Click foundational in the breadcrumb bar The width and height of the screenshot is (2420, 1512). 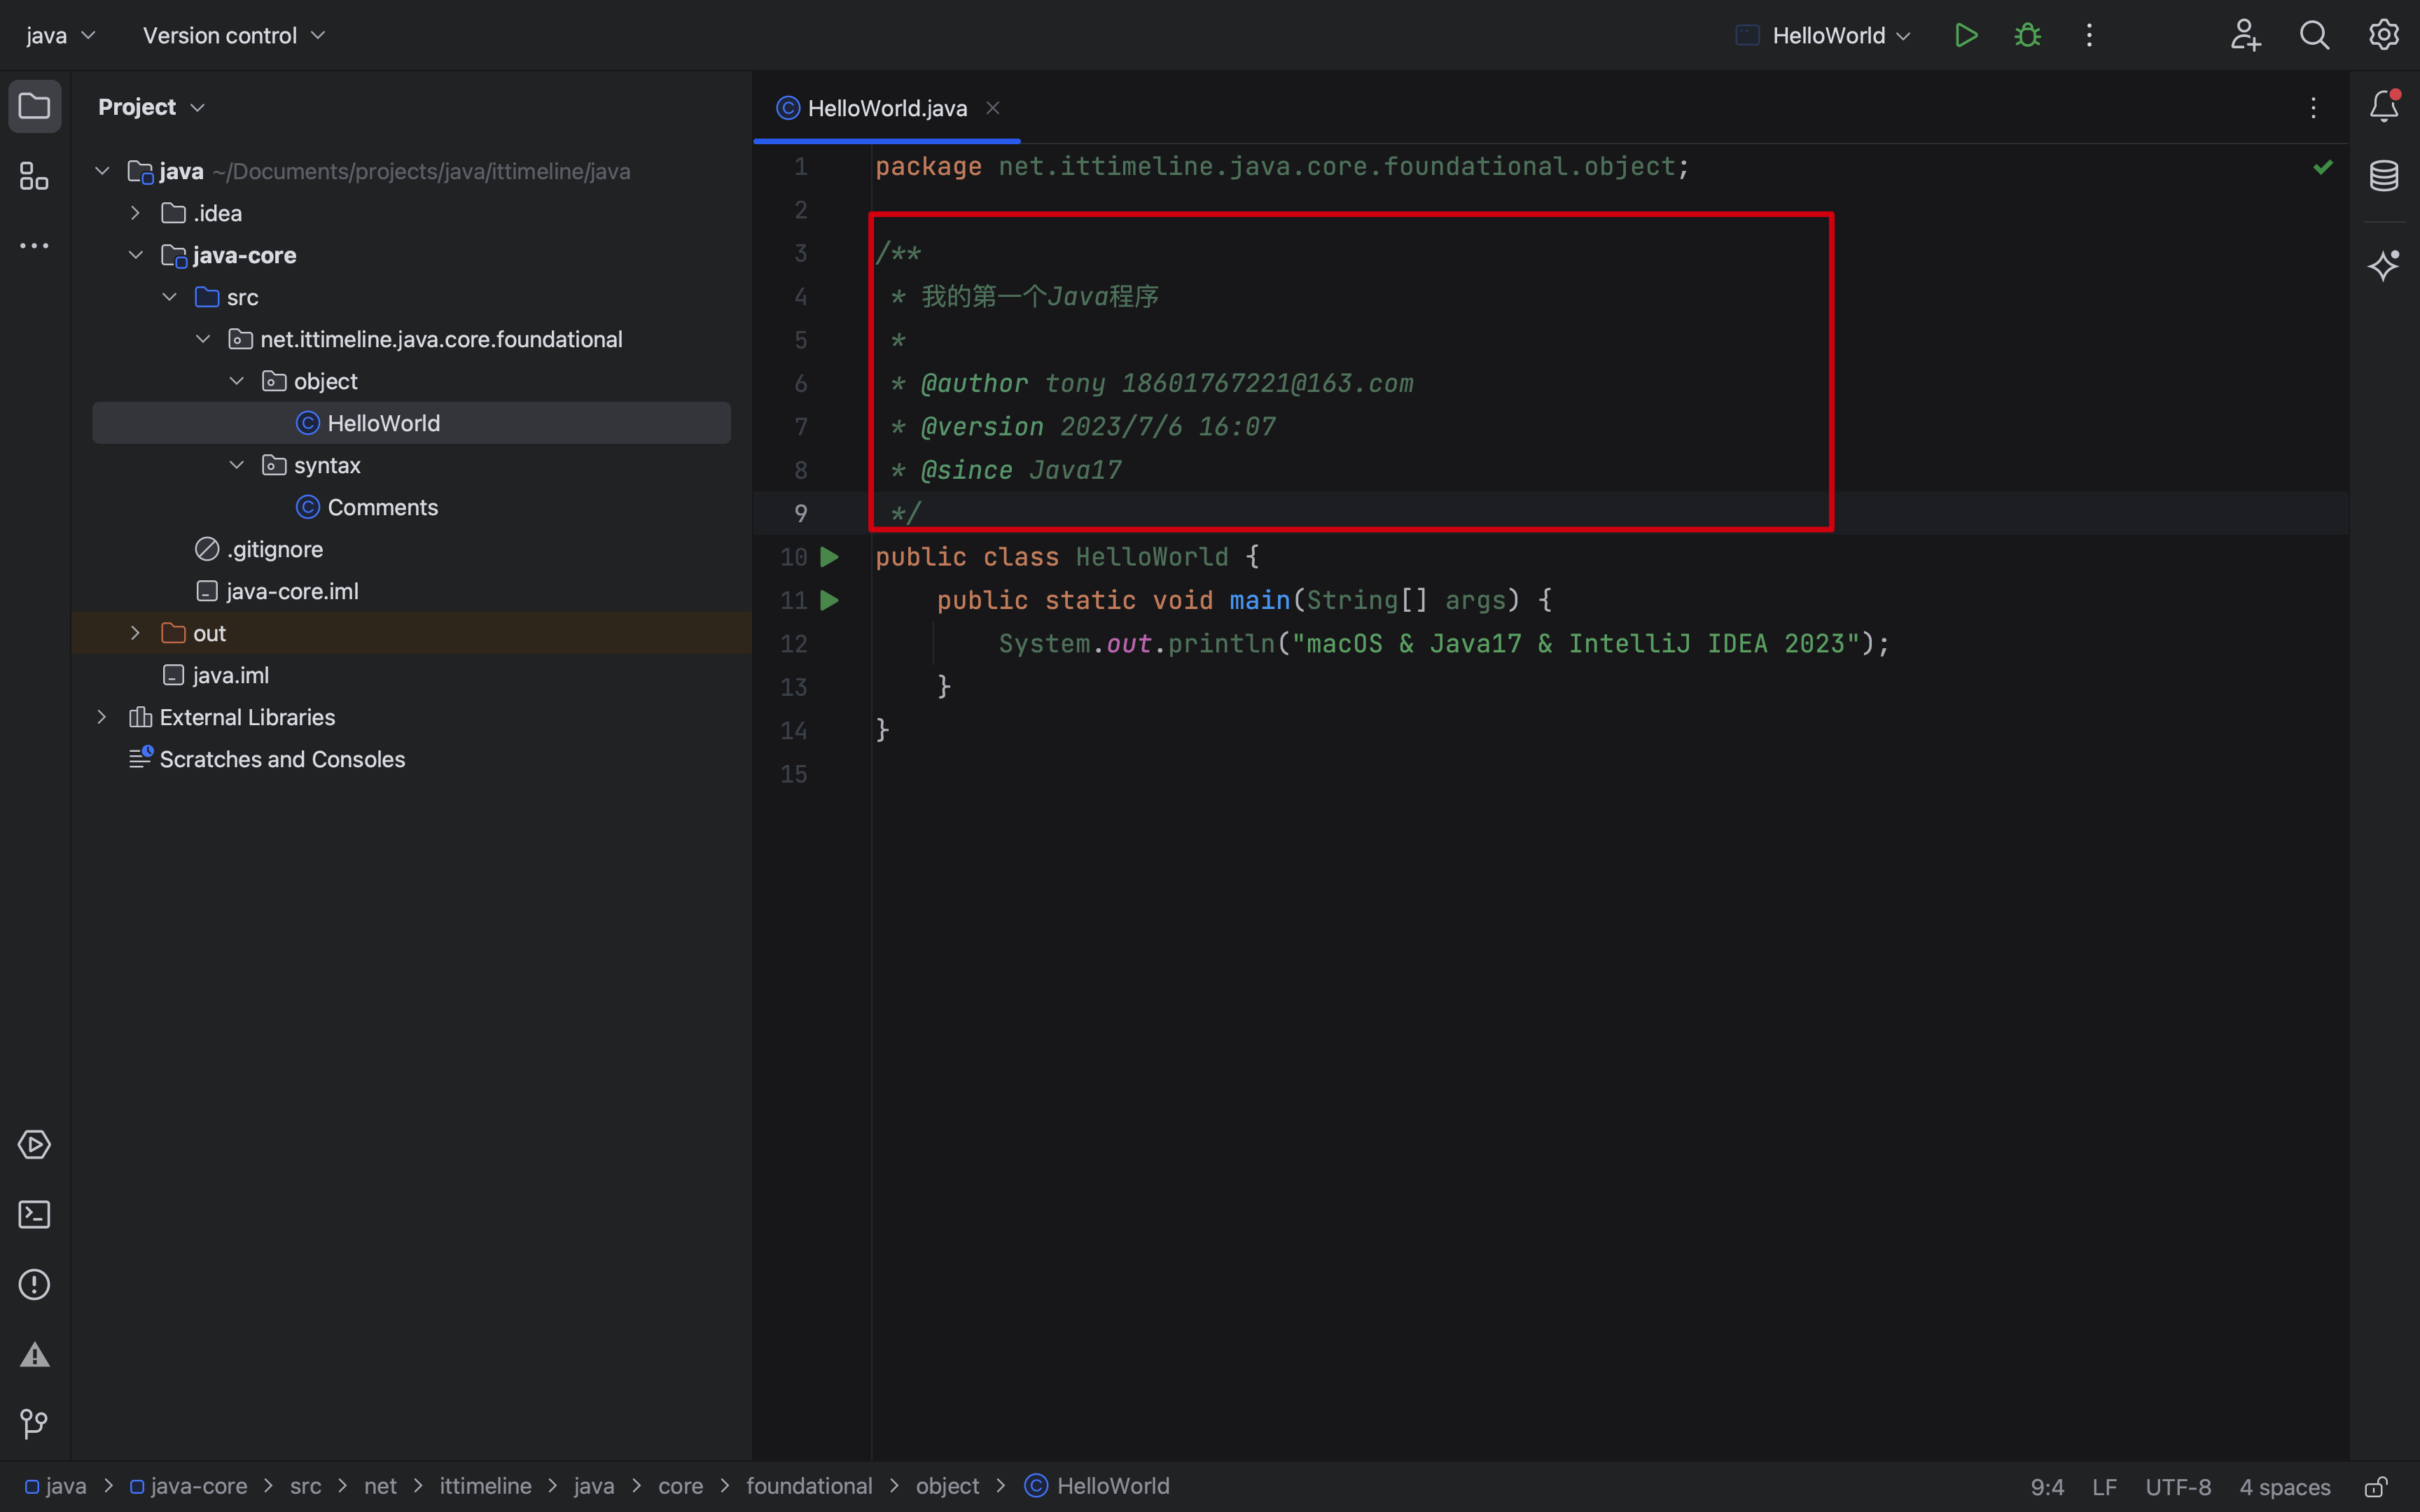pos(809,1486)
